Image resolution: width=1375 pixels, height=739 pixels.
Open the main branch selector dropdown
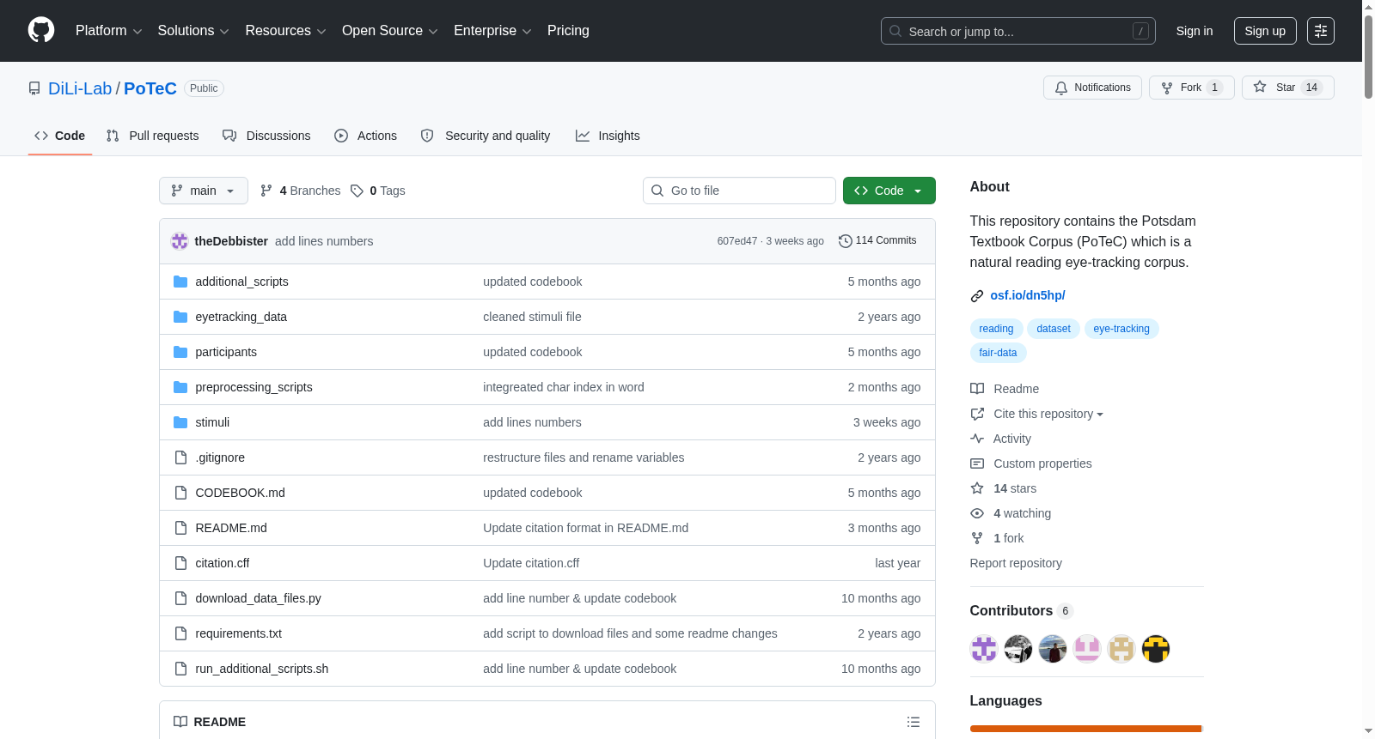click(x=204, y=191)
